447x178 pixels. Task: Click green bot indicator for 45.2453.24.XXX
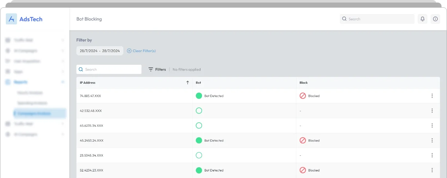click(x=199, y=141)
